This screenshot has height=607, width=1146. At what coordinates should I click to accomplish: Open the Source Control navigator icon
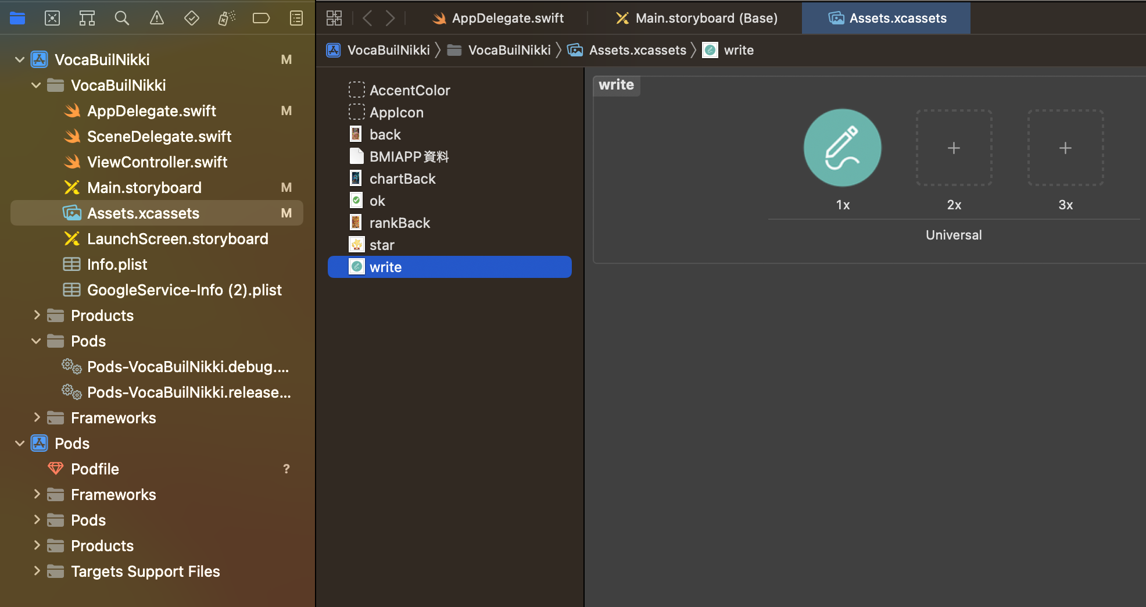click(x=52, y=18)
